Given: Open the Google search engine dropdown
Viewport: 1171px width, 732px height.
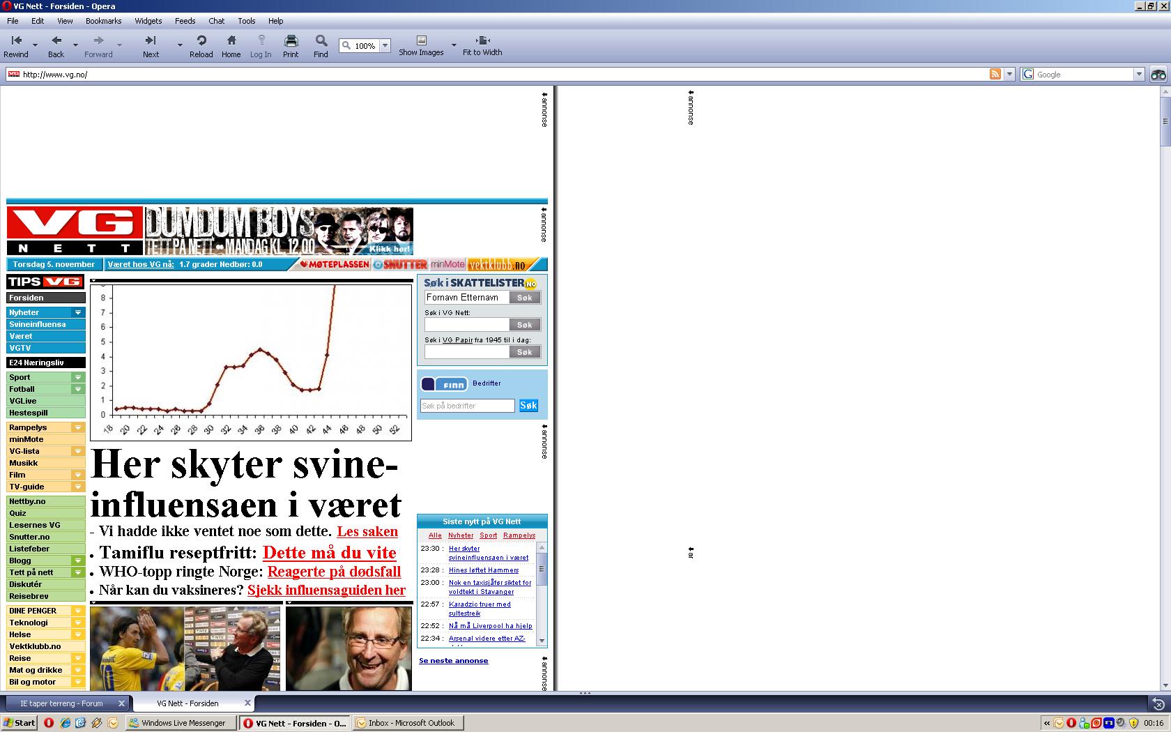Looking at the screenshot, I should pos(1140,75).
